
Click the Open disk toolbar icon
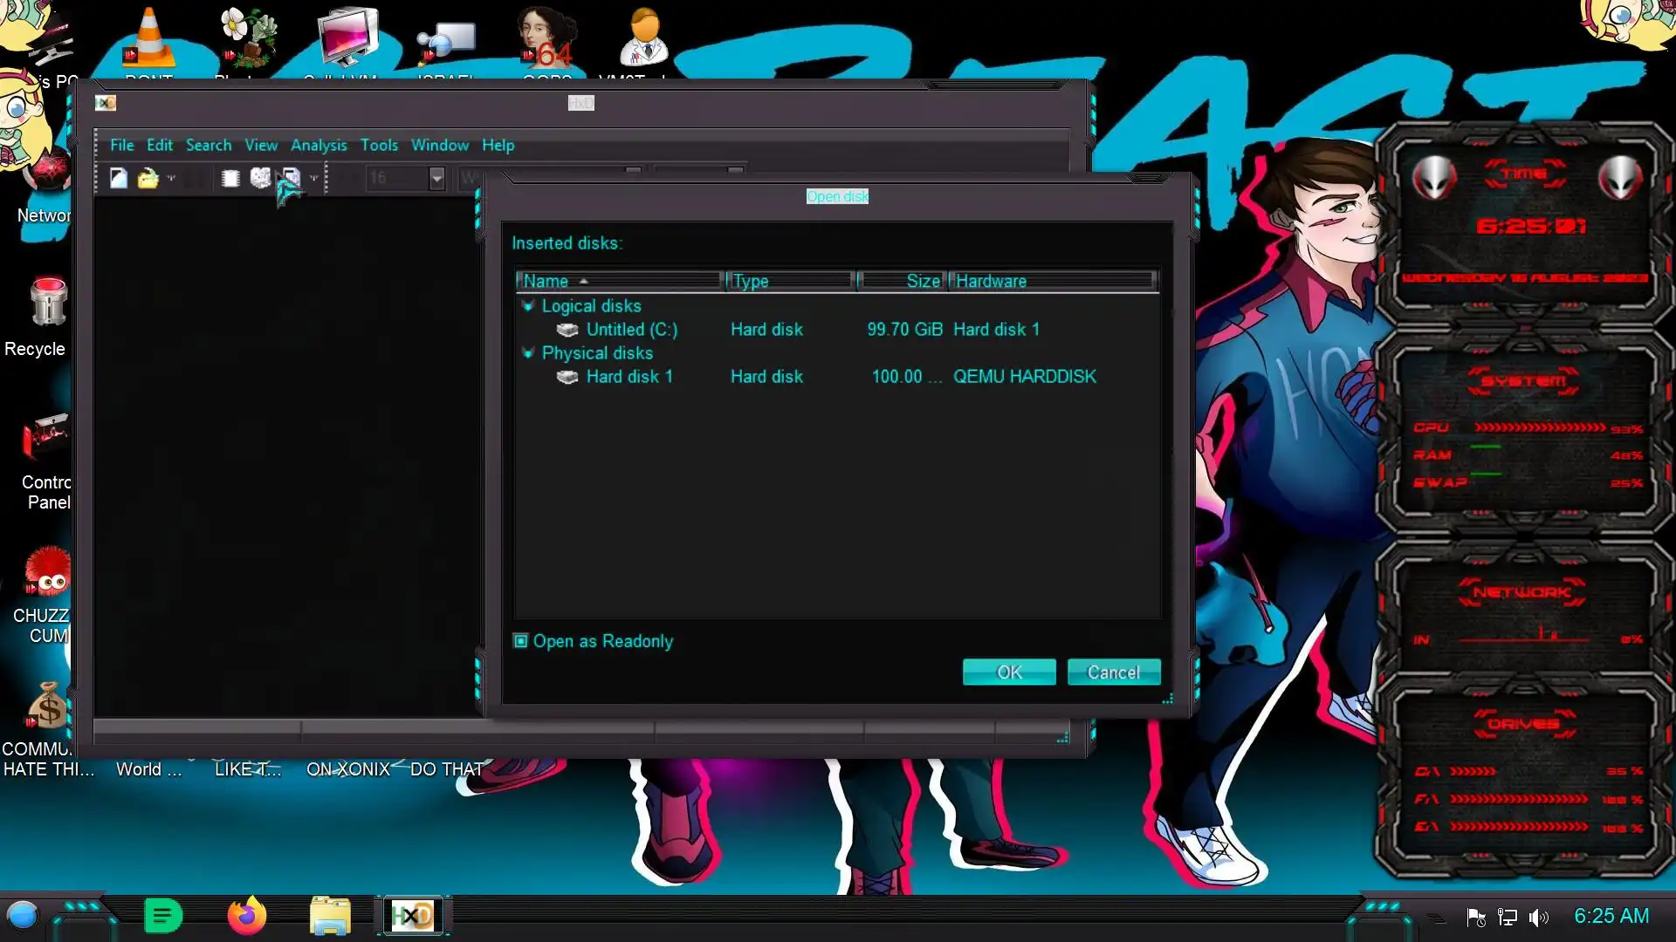[x=260, y=178]
